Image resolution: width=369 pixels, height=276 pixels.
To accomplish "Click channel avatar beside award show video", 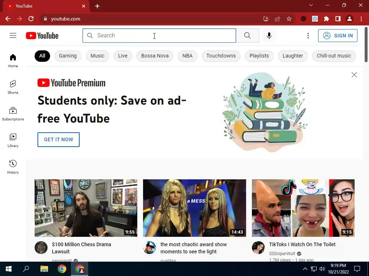I will (150, 247).
